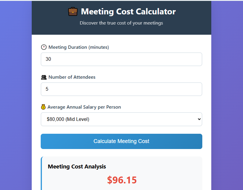243x190 pixels.
Task: Select the duration value showing 30
Action: (x=48, y=59)
